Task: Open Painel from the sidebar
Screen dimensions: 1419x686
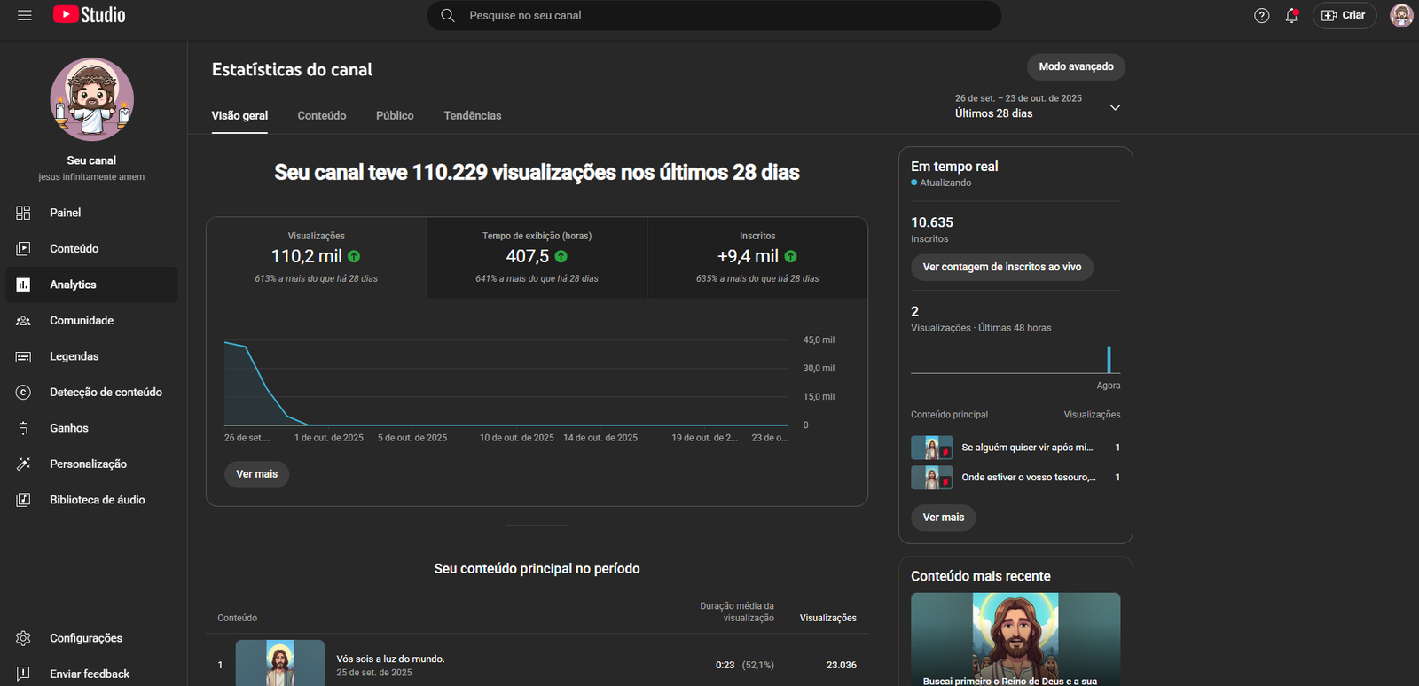Action: (65, 213)
